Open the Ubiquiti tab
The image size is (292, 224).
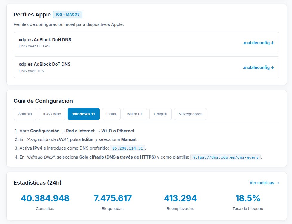coord(160,114)
